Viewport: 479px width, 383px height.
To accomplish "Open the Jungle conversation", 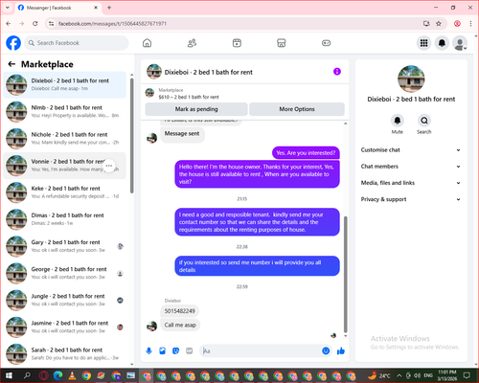I will [65, 300].
